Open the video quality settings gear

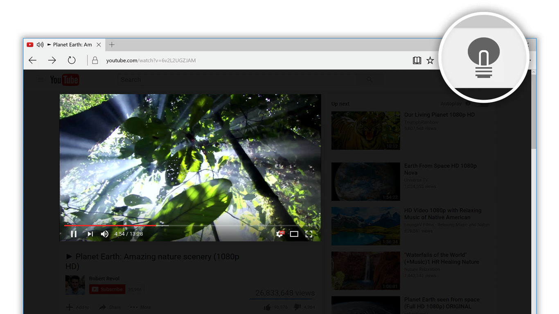[279, 233]
